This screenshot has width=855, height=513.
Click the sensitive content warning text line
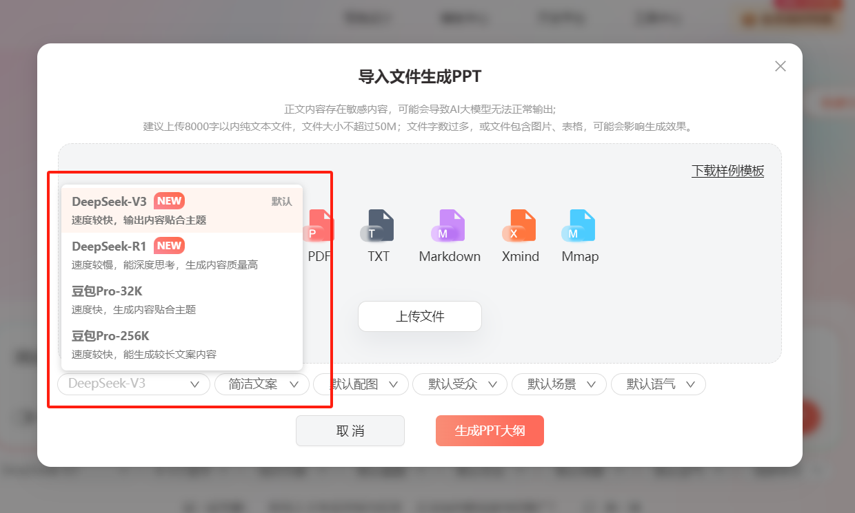pos(420,109)
